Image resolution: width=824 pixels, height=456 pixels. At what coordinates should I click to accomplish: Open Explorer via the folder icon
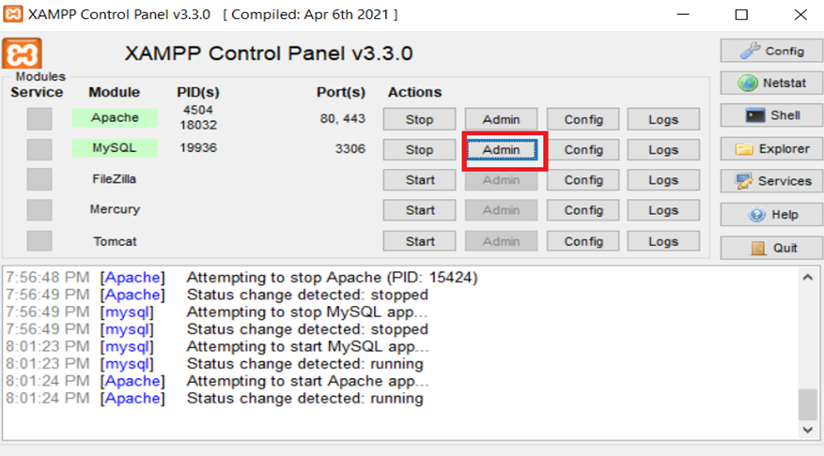click(x=743, y=149)
